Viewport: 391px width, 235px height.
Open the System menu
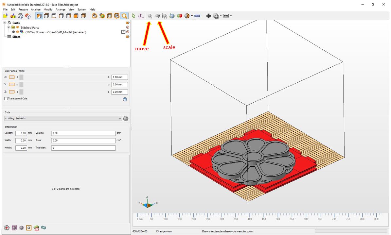(x=82, y=9)
